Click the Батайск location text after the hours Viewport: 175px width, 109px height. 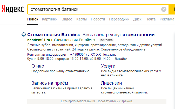click(x=121, y=59)
